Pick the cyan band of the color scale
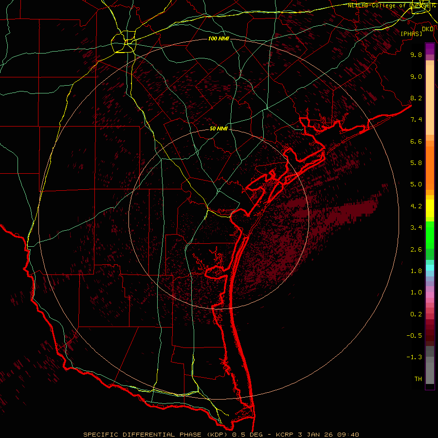 click(x=430, y=268)
